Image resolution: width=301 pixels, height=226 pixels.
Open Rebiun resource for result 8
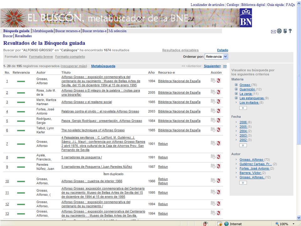(163, 157)
